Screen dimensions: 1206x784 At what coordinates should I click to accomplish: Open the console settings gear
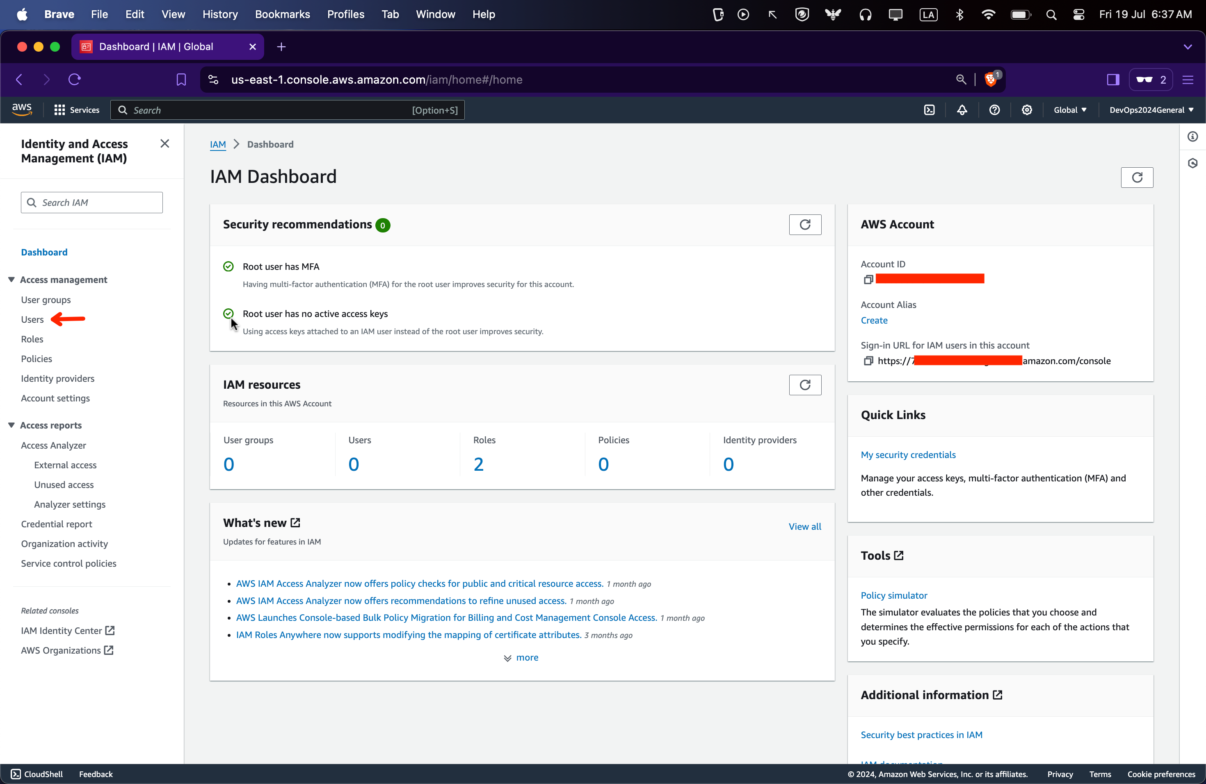[x=1027, y=110]
